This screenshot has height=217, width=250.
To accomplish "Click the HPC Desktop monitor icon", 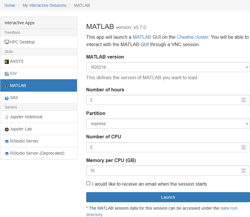I will [x=7, y=42].
